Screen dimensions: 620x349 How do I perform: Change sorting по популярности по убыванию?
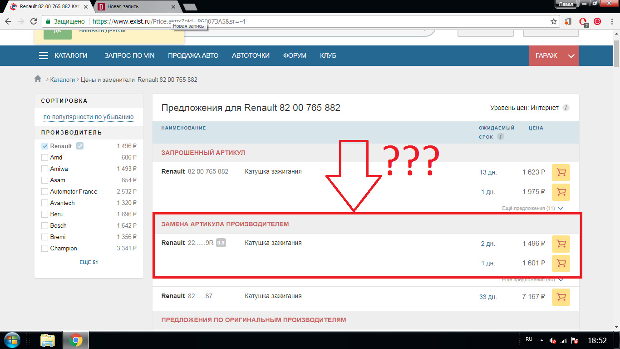pyautogui.click(x=89, y=117)
